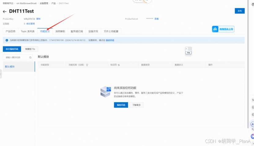Go back using the arrow beside DHT11Test
The image size is (254, 146).
(x=5, y=12)
